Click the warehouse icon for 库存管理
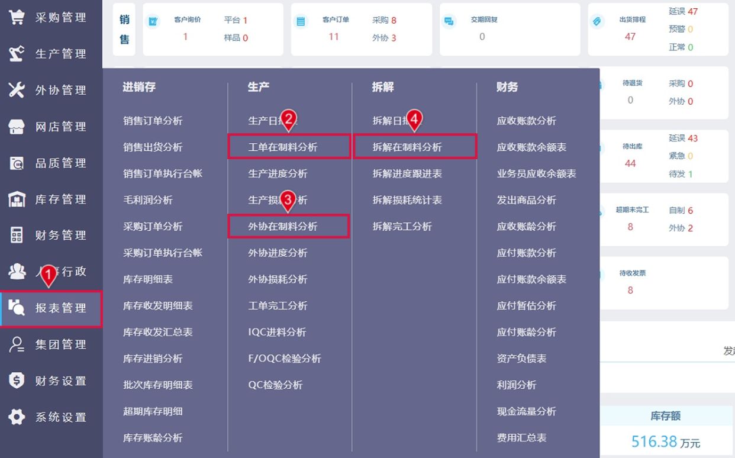735x458 pixels. point(17,199)
